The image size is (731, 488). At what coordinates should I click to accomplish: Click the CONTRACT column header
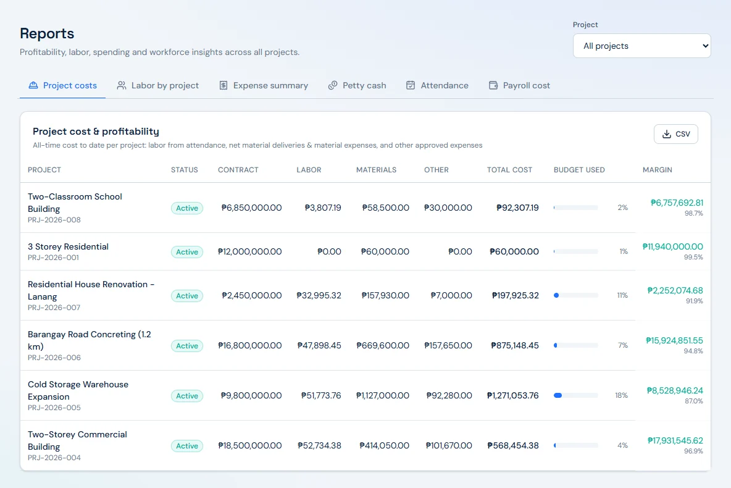tap(238, 170)
